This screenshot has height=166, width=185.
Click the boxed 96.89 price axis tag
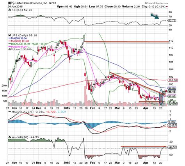pyautogui.click(x=172, y=96)
